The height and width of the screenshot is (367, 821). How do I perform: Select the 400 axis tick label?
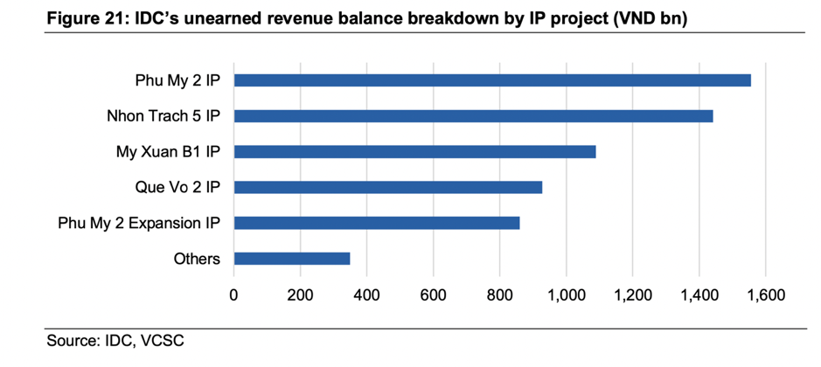[366, 294]
